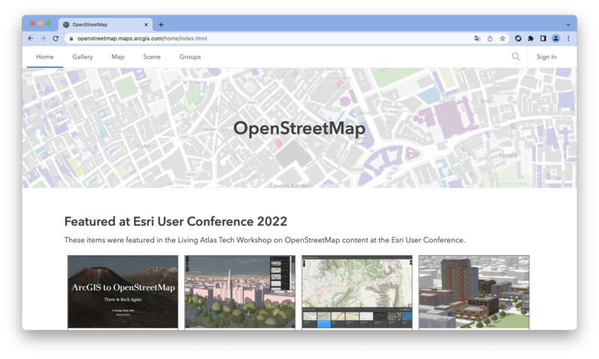Click the OpenStreetMap banner title
This screenshot has width=599, height=359.
pos(299,128)
